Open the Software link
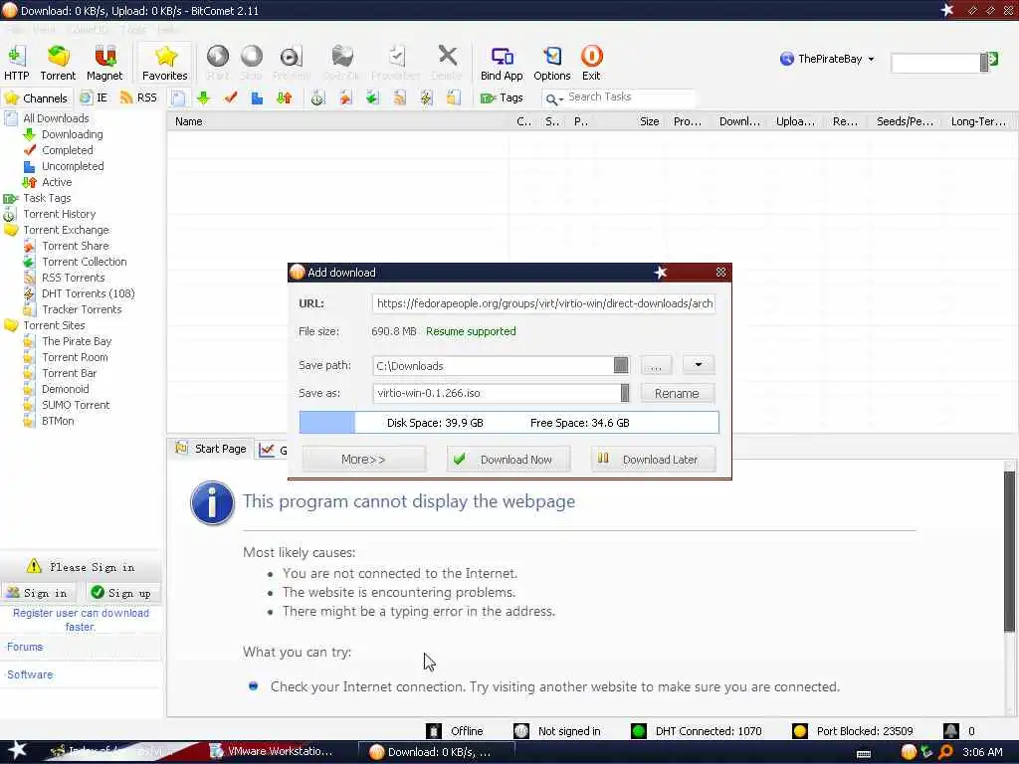 point(30,674)
